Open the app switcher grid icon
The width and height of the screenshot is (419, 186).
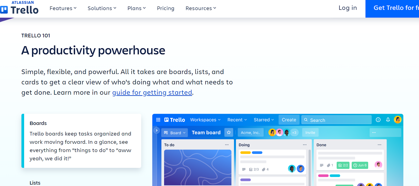coord(158,120)
